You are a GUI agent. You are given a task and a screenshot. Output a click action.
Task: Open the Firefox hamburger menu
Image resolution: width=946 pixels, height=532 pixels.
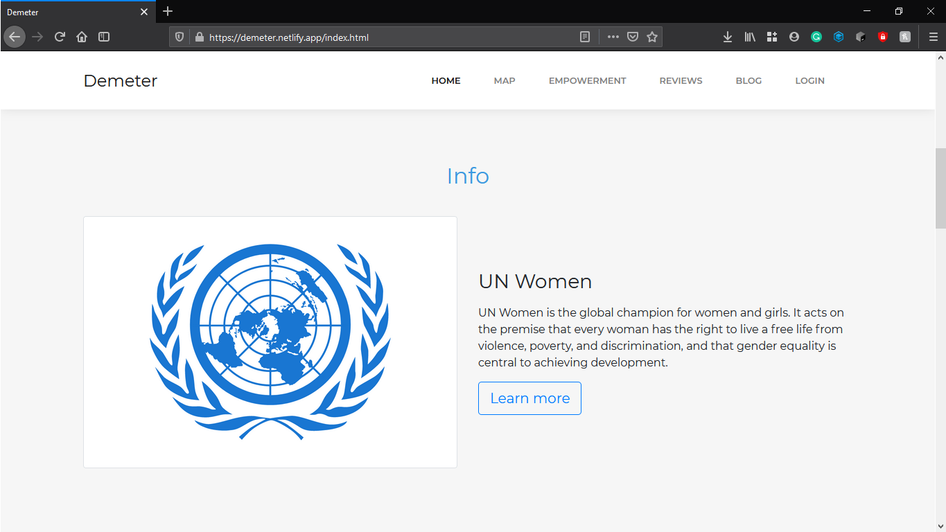pyautogui.click(x=934, y=37)
